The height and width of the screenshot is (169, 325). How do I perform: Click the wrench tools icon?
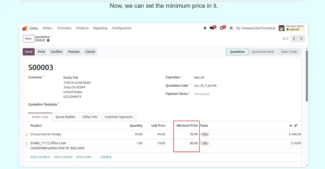[x=231, y=28]
